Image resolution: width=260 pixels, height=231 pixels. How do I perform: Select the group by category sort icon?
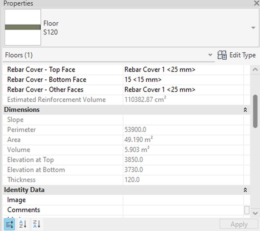point(9,224)
